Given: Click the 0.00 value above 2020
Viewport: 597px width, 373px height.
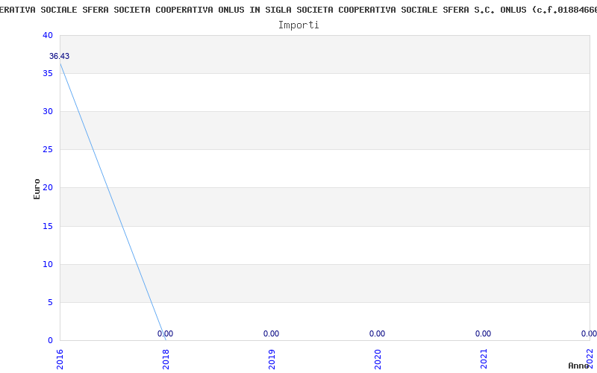Looking at the screenshot, I should [x=377, y=333].
